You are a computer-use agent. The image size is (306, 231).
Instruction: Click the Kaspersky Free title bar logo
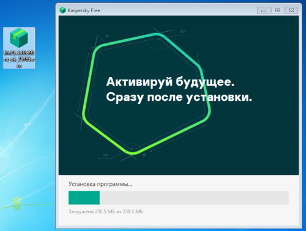click(x=62, y=10)
